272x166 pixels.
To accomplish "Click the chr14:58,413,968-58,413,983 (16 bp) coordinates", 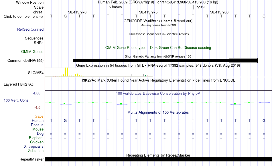I will click(188, 2).
